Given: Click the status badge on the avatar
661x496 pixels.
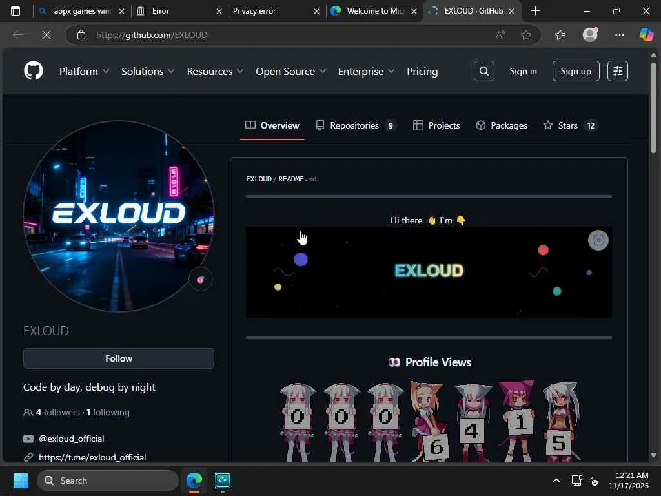Looking at the screenshot, I should (x=200, y=279).
